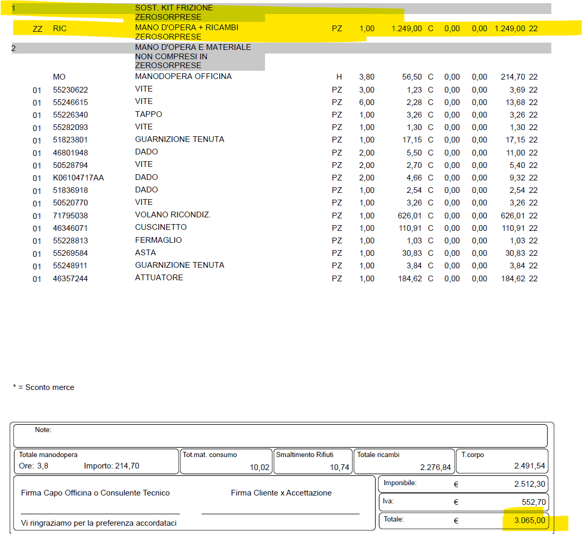Viewport: 582px width, 534px height.
Task: Click the CUSCINETTO item description
Action: coord(161,227)
